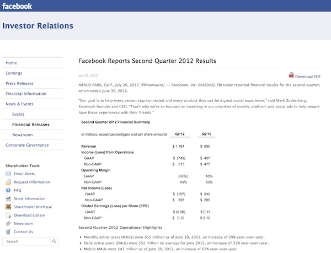Screen dimensions: 331x253
Task: Click the search magnifier button
Action: point(55,241)
